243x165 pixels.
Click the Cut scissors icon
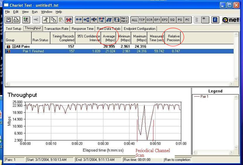click(x=46, y=20)
